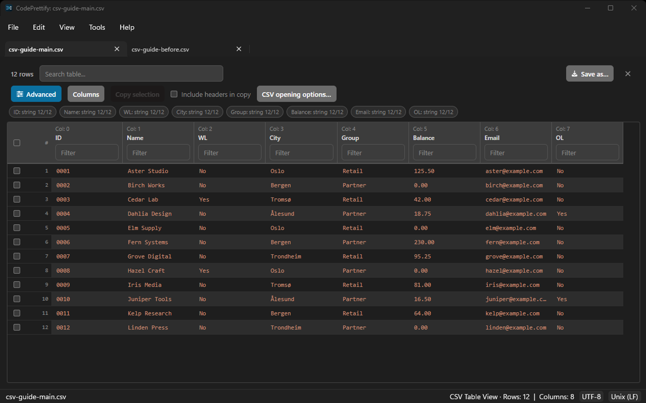Click the WL: string 12/12 chip
This screenshot has width=646, height=403.
tap(144, 112)
